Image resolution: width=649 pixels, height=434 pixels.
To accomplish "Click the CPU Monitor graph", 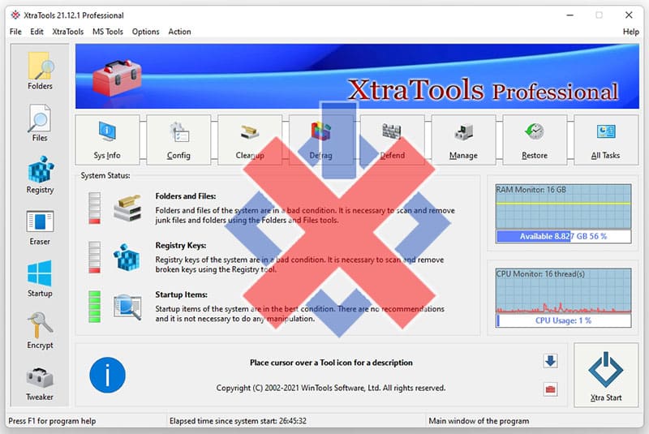I will [x=563, y=290].
